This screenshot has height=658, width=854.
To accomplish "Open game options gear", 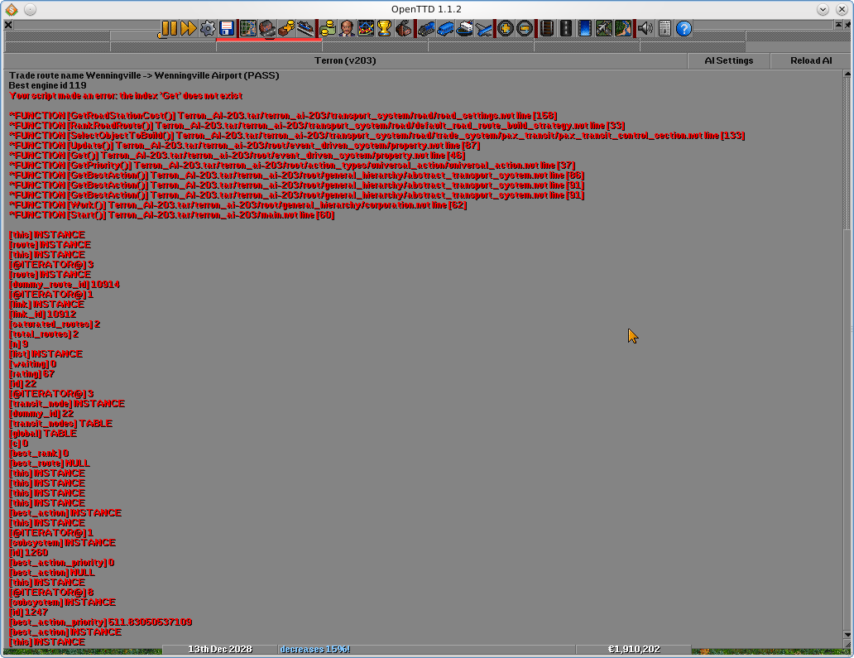I will [x=208, y=28].
